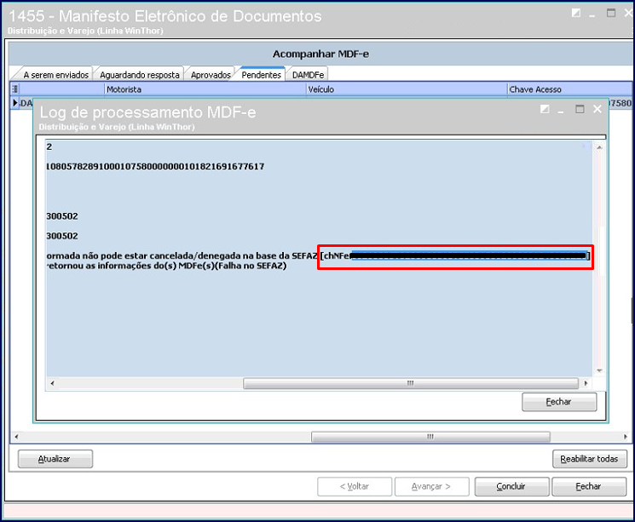Viewport: 635px width, 522px height.
Task: Click the main window restore-size icon
Action: click(x=576, y=13)
